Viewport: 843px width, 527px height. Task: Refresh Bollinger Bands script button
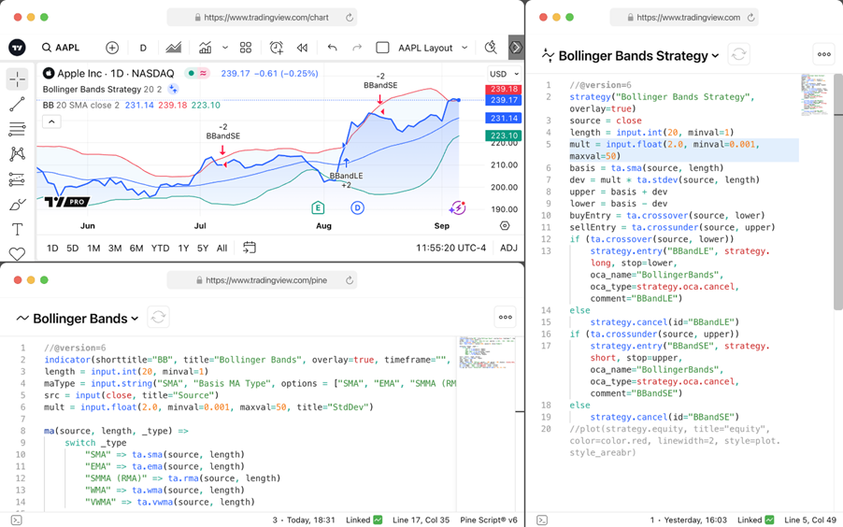158,318
